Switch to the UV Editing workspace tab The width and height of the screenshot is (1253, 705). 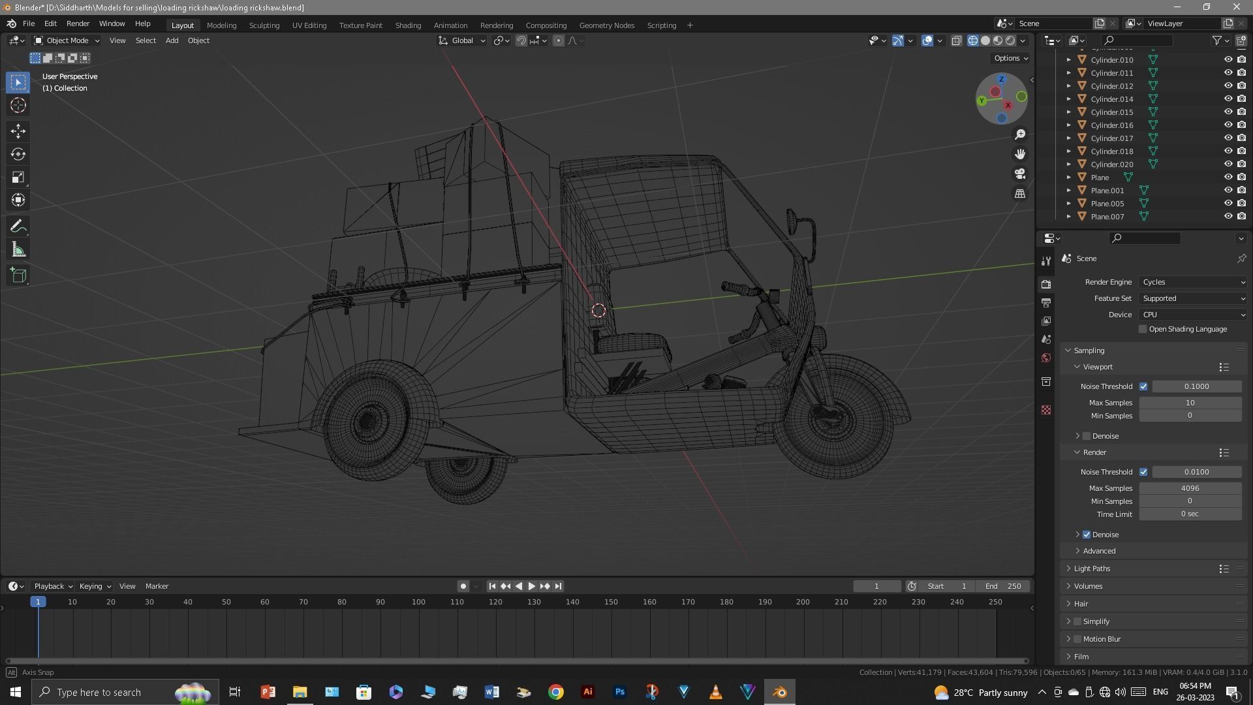click(x=309, y=25)
